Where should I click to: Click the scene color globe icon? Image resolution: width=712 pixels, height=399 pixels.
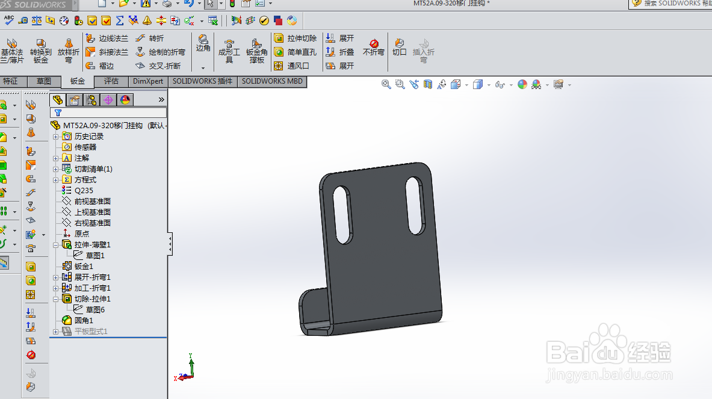(x=536, y=84)
